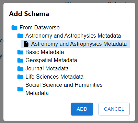Click the Basic Metadata folder icon

[x=20, y=52]
